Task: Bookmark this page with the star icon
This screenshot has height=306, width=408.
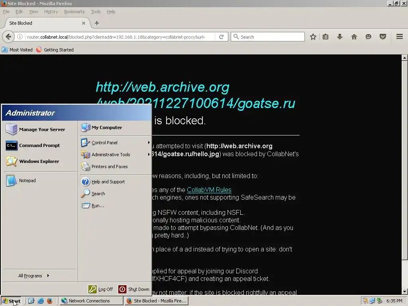Action: (x=313, y=37)
